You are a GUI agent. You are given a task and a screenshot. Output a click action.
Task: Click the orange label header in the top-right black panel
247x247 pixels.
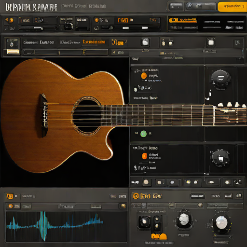click(183, 20)
